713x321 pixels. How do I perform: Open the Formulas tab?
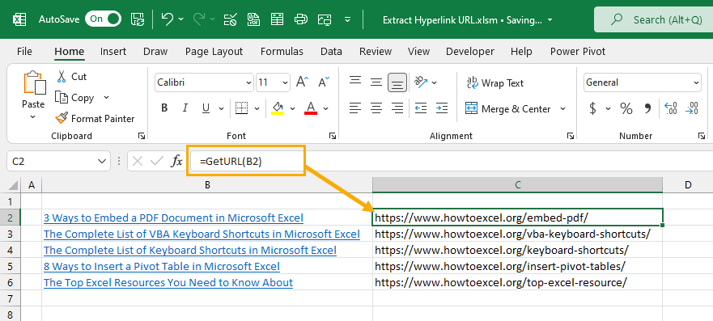pyautogui.click(x=282, y=51)
